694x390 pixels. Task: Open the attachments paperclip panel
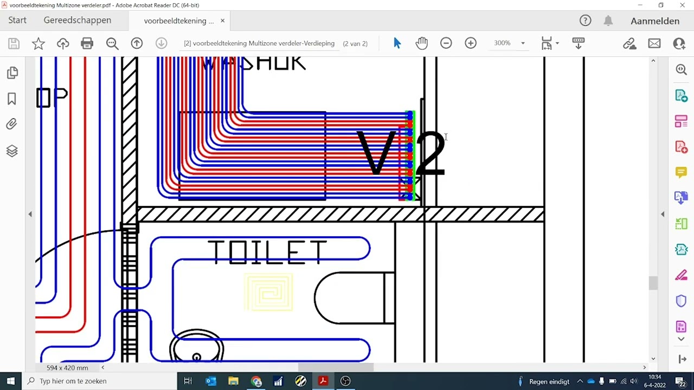pos(12,125)
